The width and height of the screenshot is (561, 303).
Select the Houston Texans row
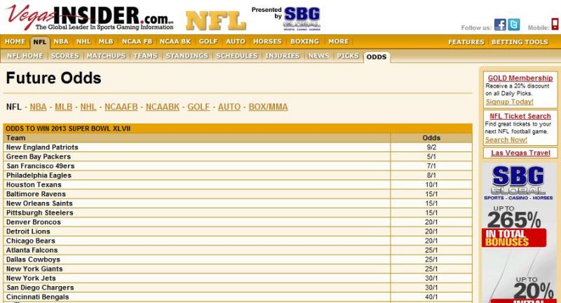238,184
